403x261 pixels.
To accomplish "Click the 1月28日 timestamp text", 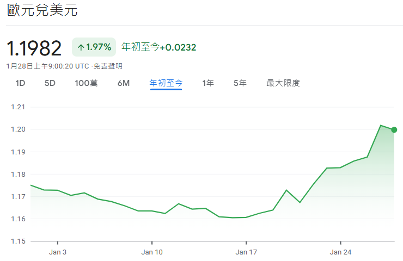I will (x=47, y=66).
